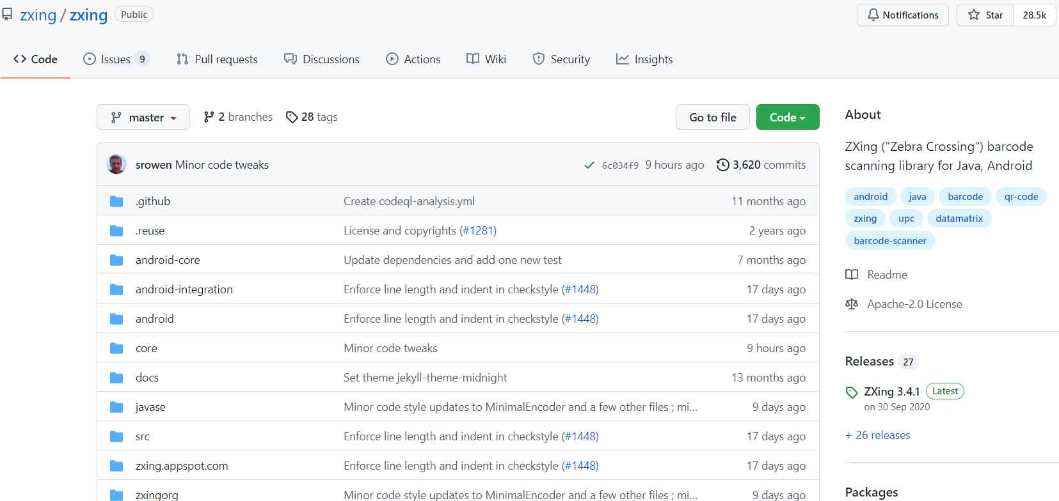Open the javase folder icon
The image size is (1059, 501).
point(116,407)
